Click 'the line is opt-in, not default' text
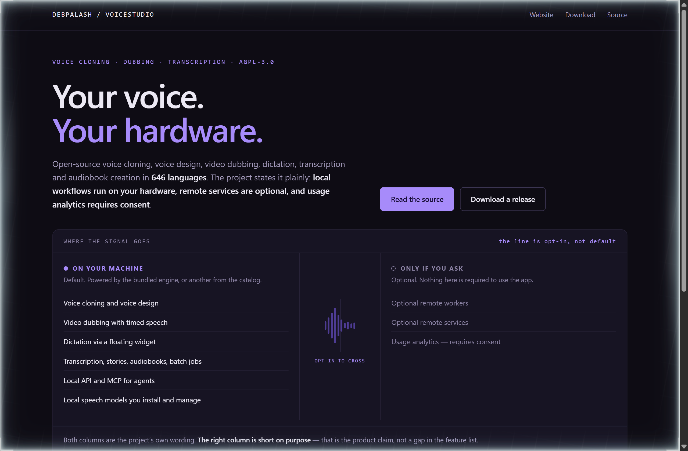Image resolution: width=688 pixels, height=451 pixels. 557,241
